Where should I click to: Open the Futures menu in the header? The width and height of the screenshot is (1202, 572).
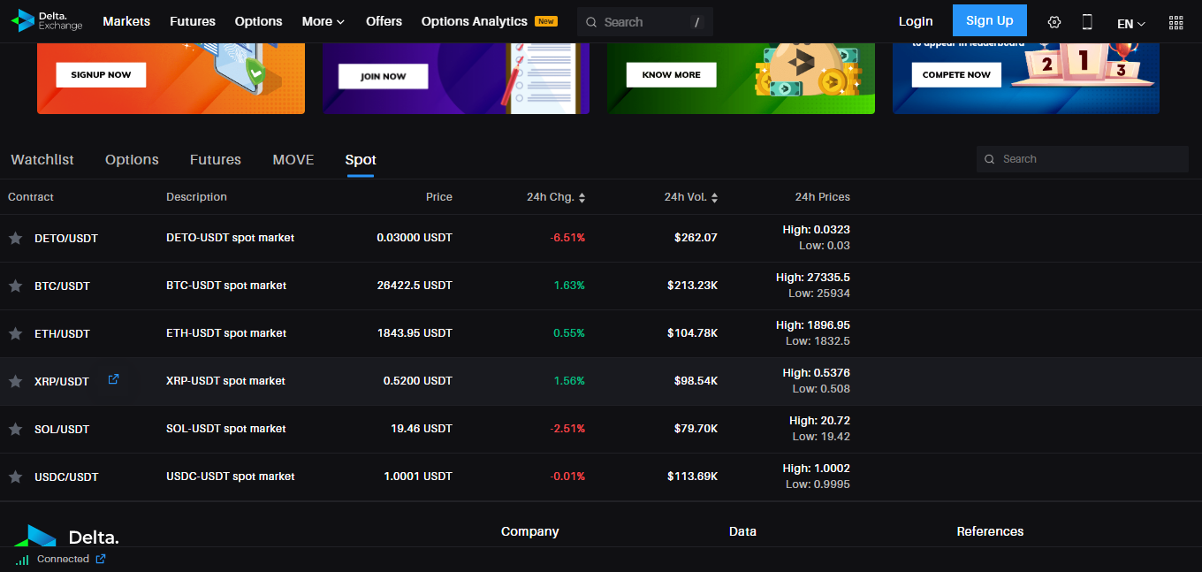193,21
